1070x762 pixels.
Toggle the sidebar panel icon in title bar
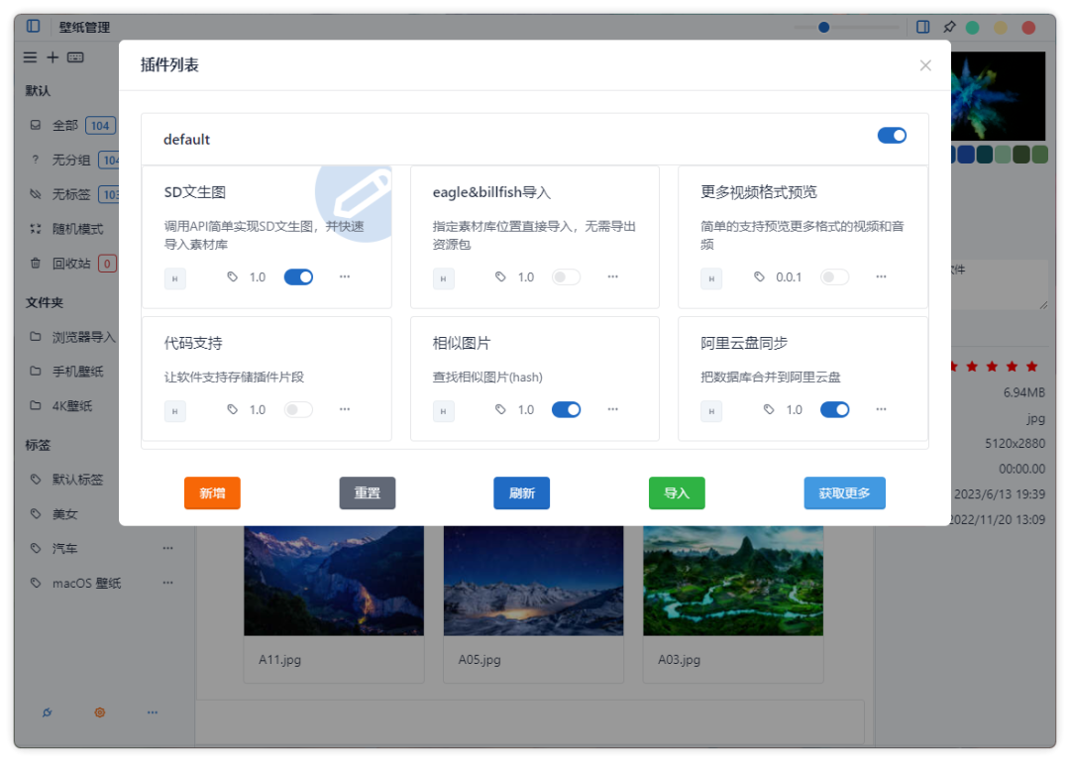pyautogui.click(x=33, y=26)
